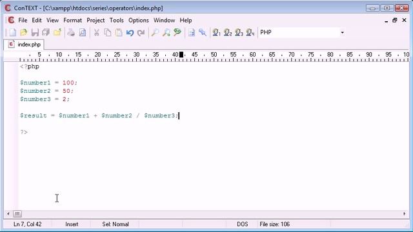Select the index.php document tab
The image size is (413, 232).
click(x=24, y=44)
